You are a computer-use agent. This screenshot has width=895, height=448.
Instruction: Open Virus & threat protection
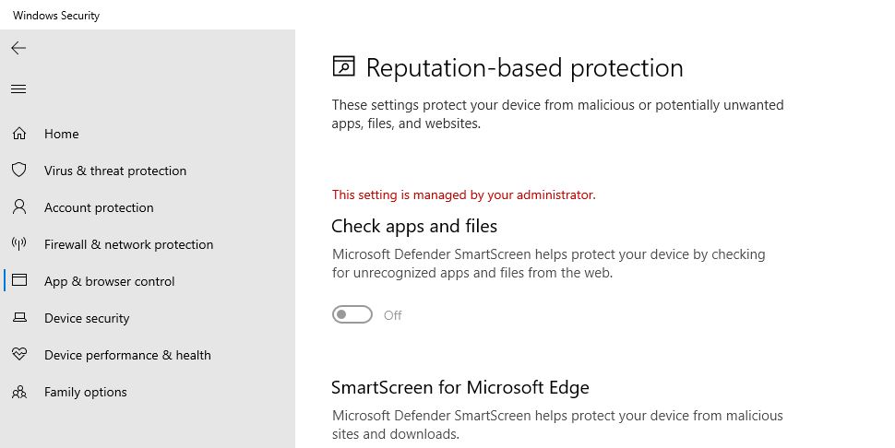(115, 171)
